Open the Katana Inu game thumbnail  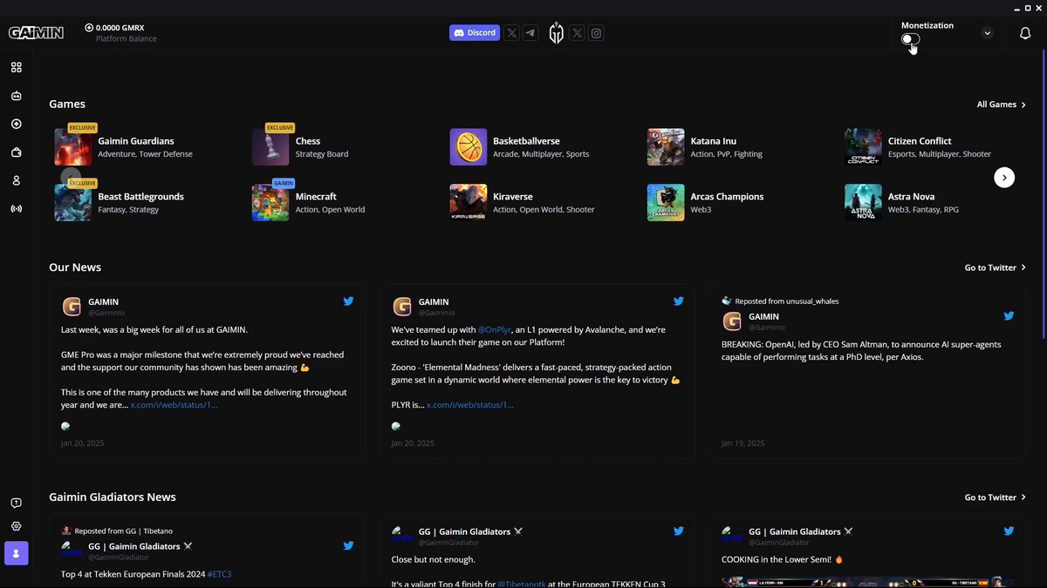(666, 147)
